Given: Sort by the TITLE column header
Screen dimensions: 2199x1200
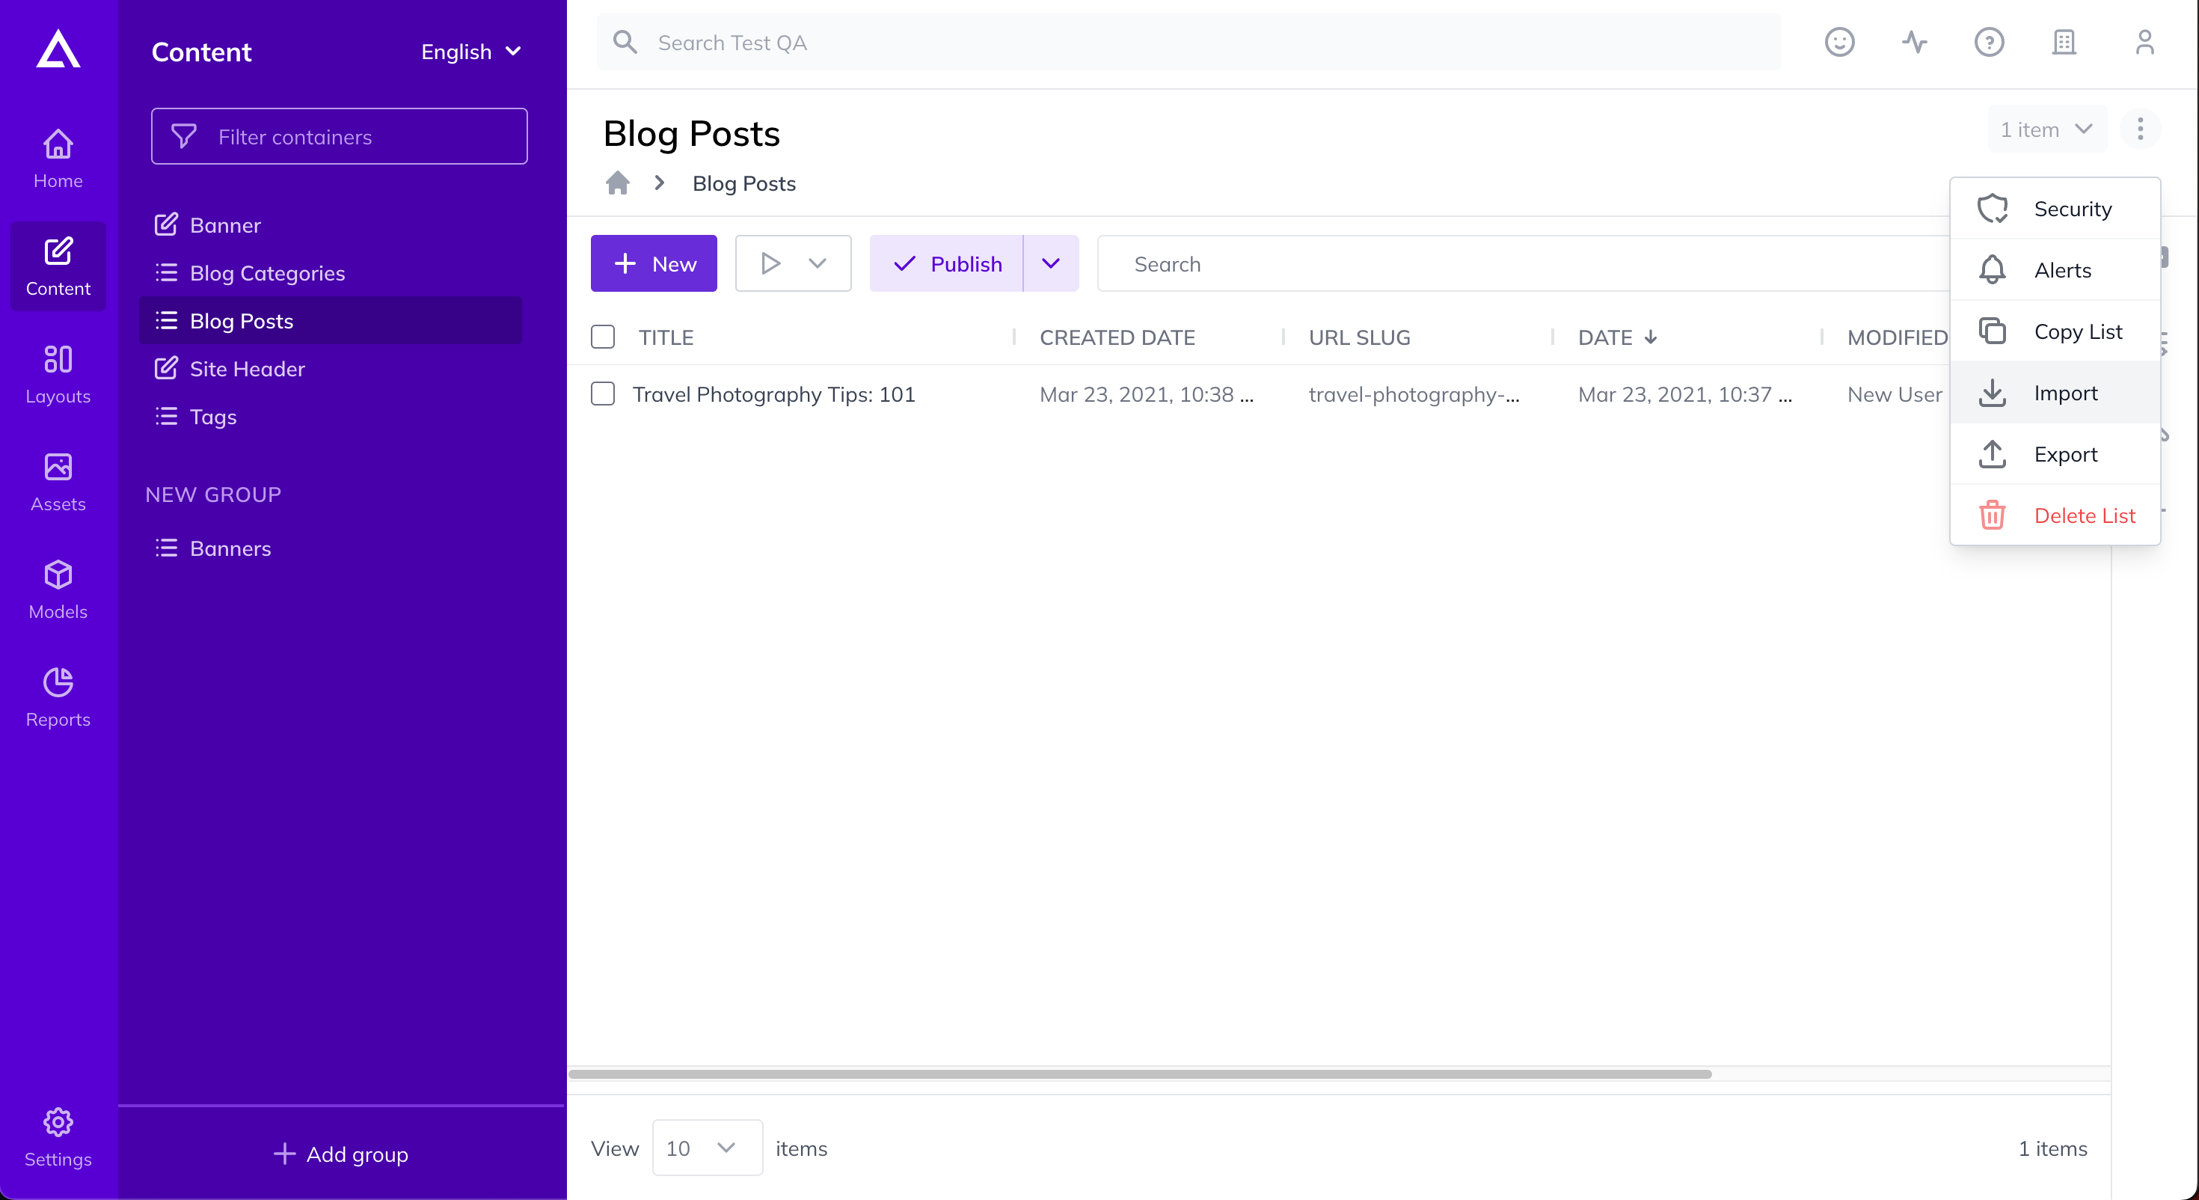Looking at the screenshot, I should click(x=666, y=337).
